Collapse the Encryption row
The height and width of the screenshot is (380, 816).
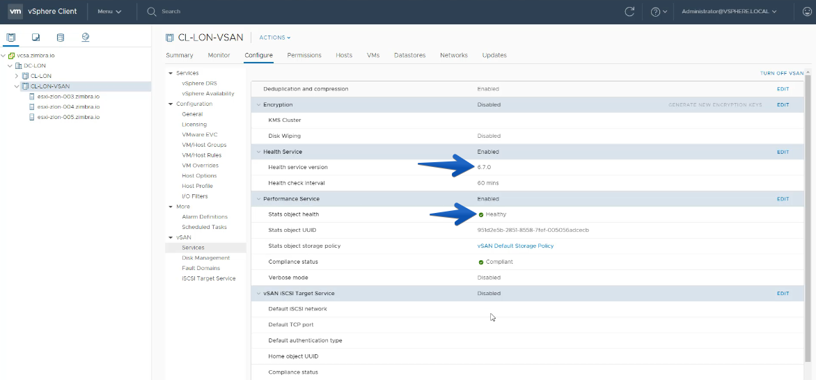(258, 104)
